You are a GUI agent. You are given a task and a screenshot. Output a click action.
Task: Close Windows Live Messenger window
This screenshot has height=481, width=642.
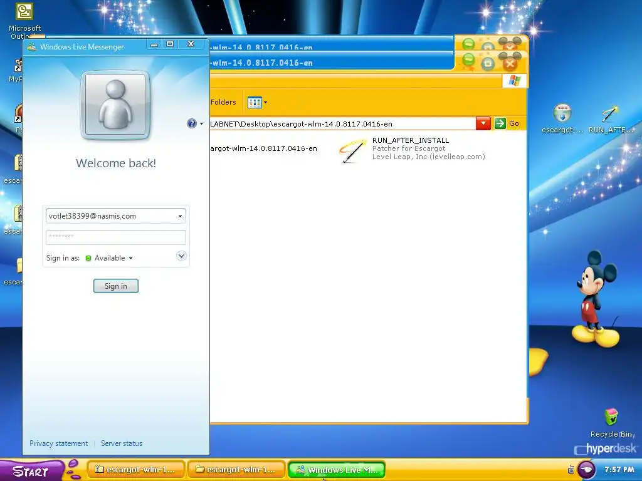point(191,44)
